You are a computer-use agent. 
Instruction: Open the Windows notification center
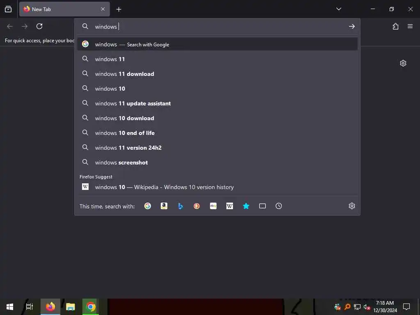tap(406, 307)
